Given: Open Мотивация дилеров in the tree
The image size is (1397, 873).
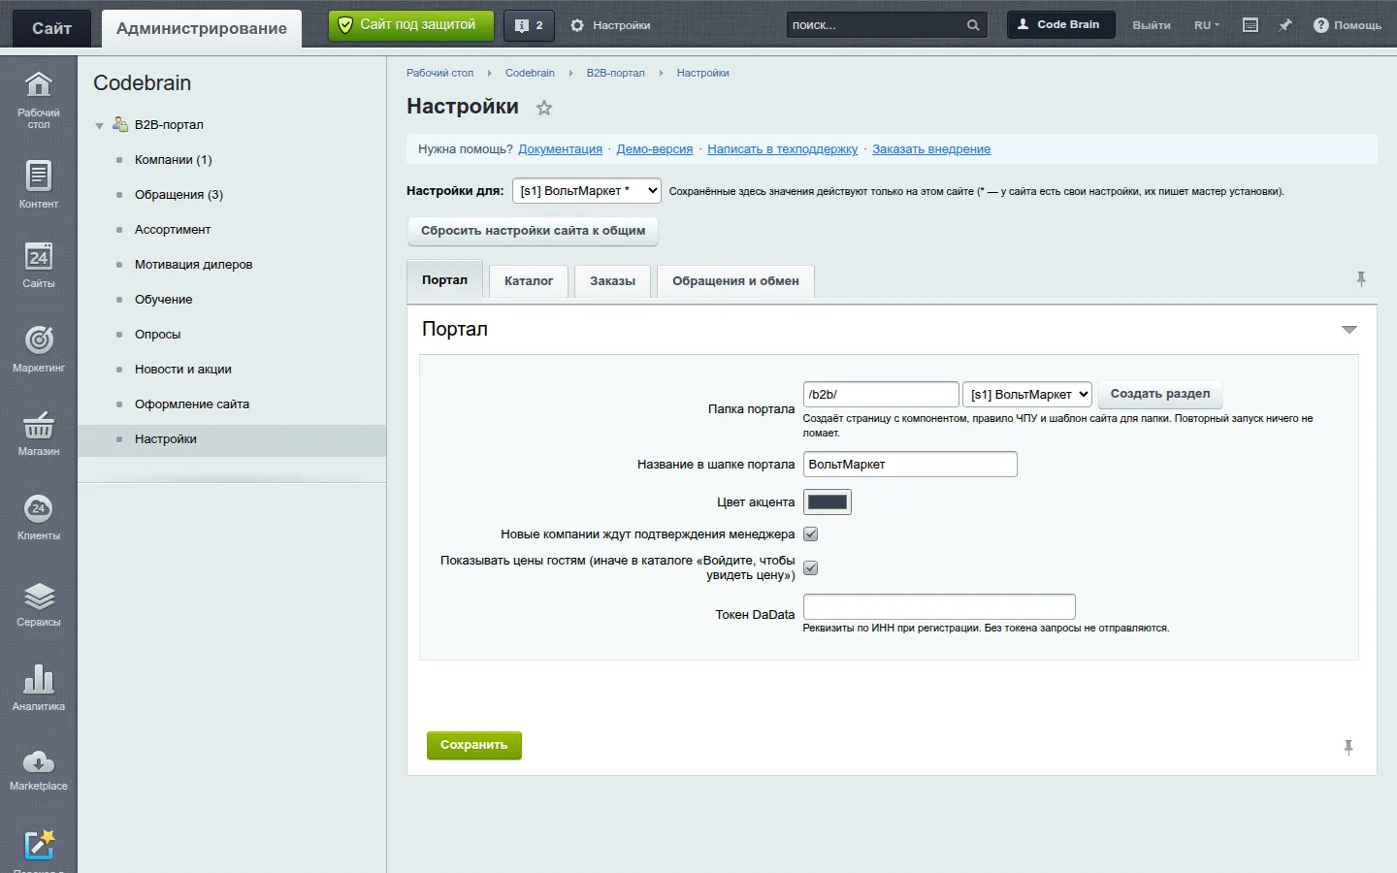Looking at the screenshot, I should click(x=193, y=265).
